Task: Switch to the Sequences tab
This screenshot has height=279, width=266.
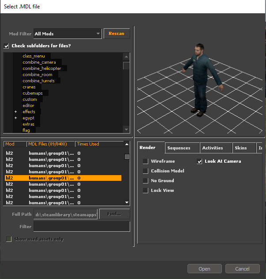Action: pyautogui.click(x=182, y=148)
